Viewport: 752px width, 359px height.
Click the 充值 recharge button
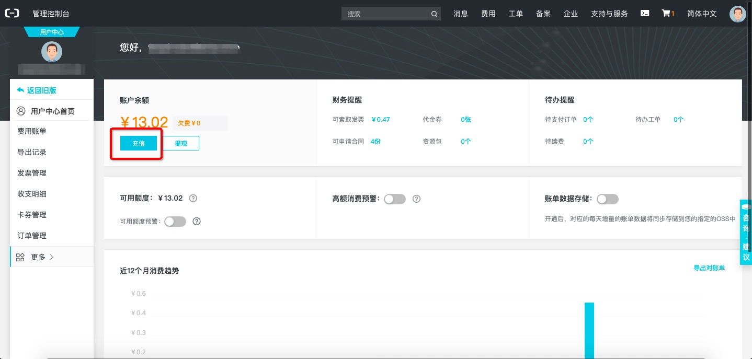pos(139,143)
